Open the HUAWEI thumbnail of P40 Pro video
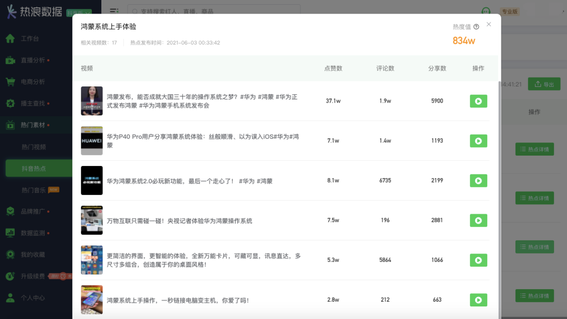Viewport: 567px width, 319px height. tap(91, 141)
